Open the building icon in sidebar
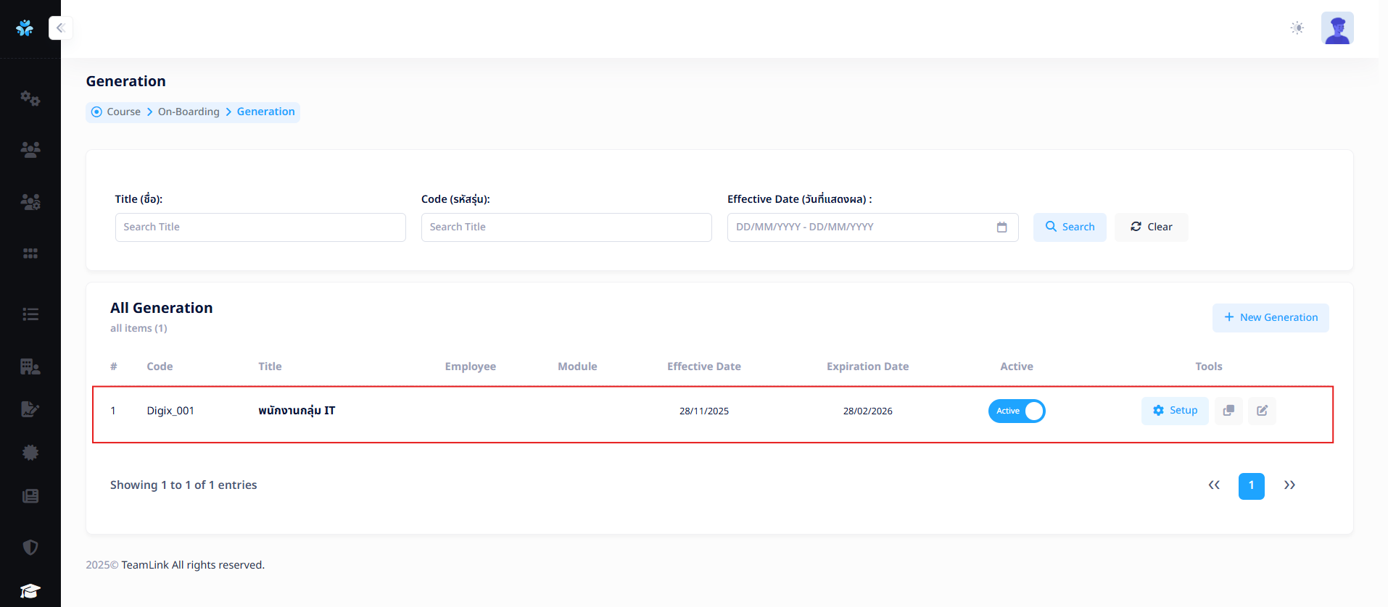1388x607 pixels. [x=30, y=367]
